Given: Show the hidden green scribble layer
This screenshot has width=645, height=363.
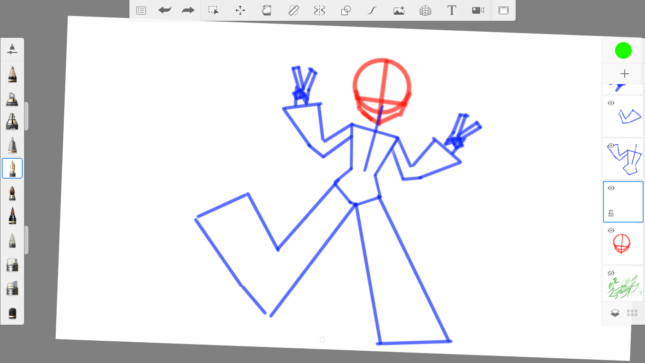Looking at the screenshot, I should click(611, 273).
